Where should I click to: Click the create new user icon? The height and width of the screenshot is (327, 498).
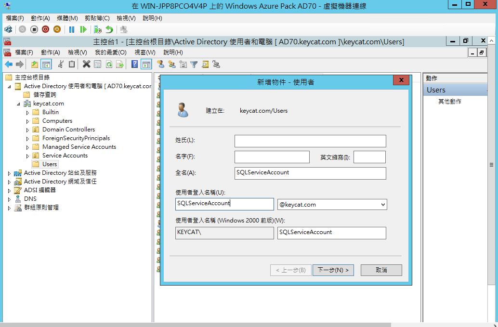[161, 65]
